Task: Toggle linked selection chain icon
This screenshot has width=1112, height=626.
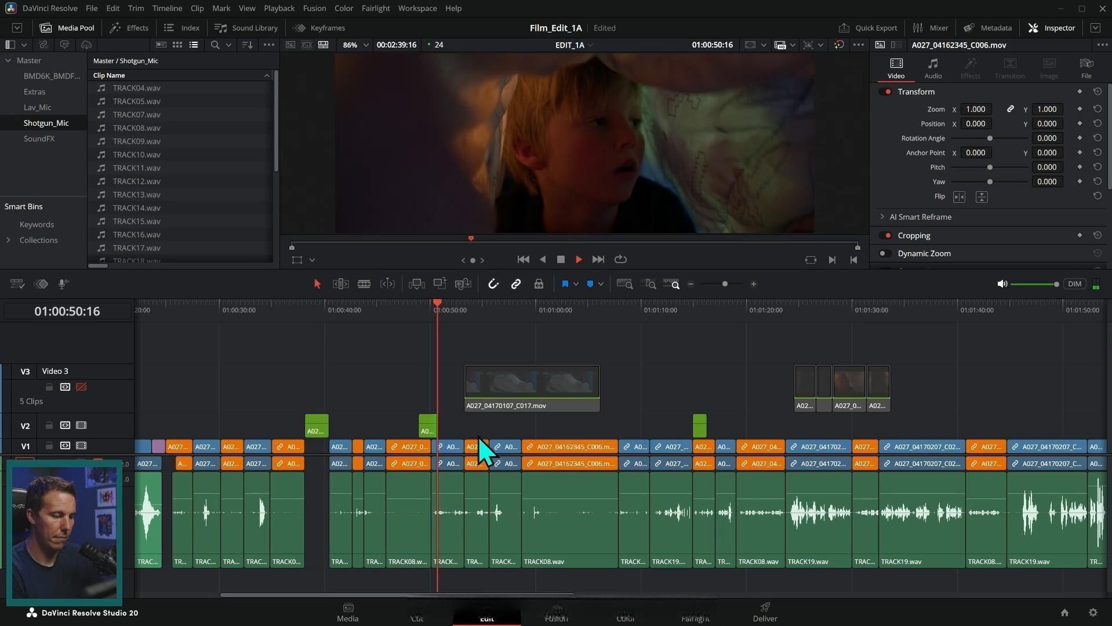Action: (x=516, y=284)
